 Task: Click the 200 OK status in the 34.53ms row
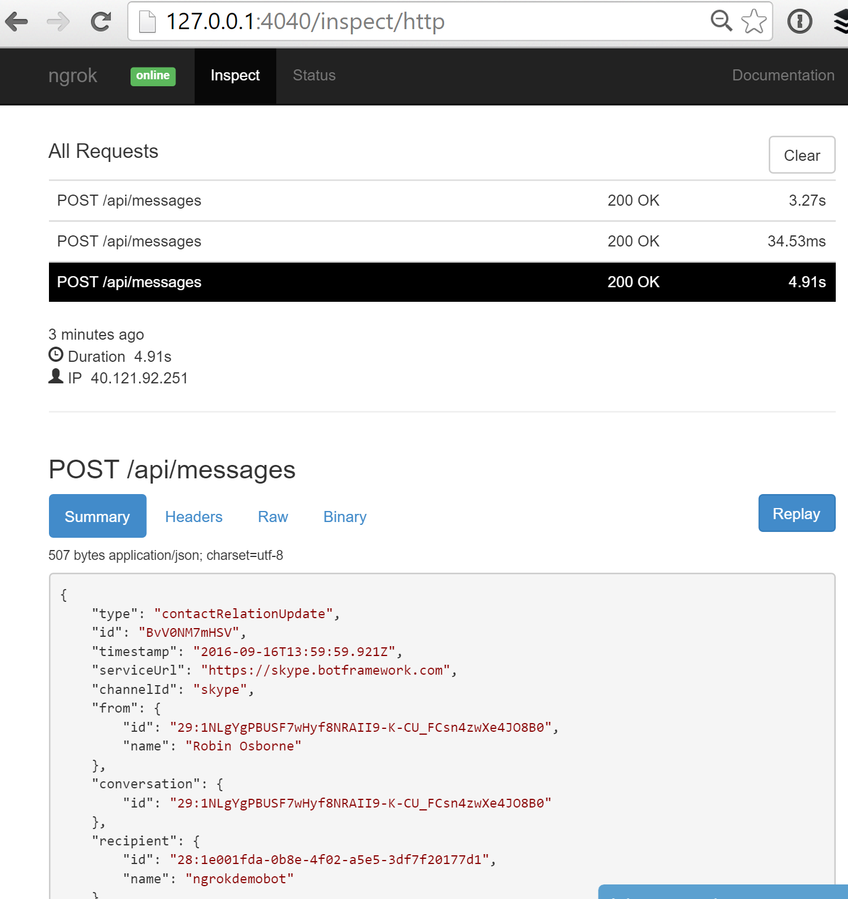pos(634,241)
